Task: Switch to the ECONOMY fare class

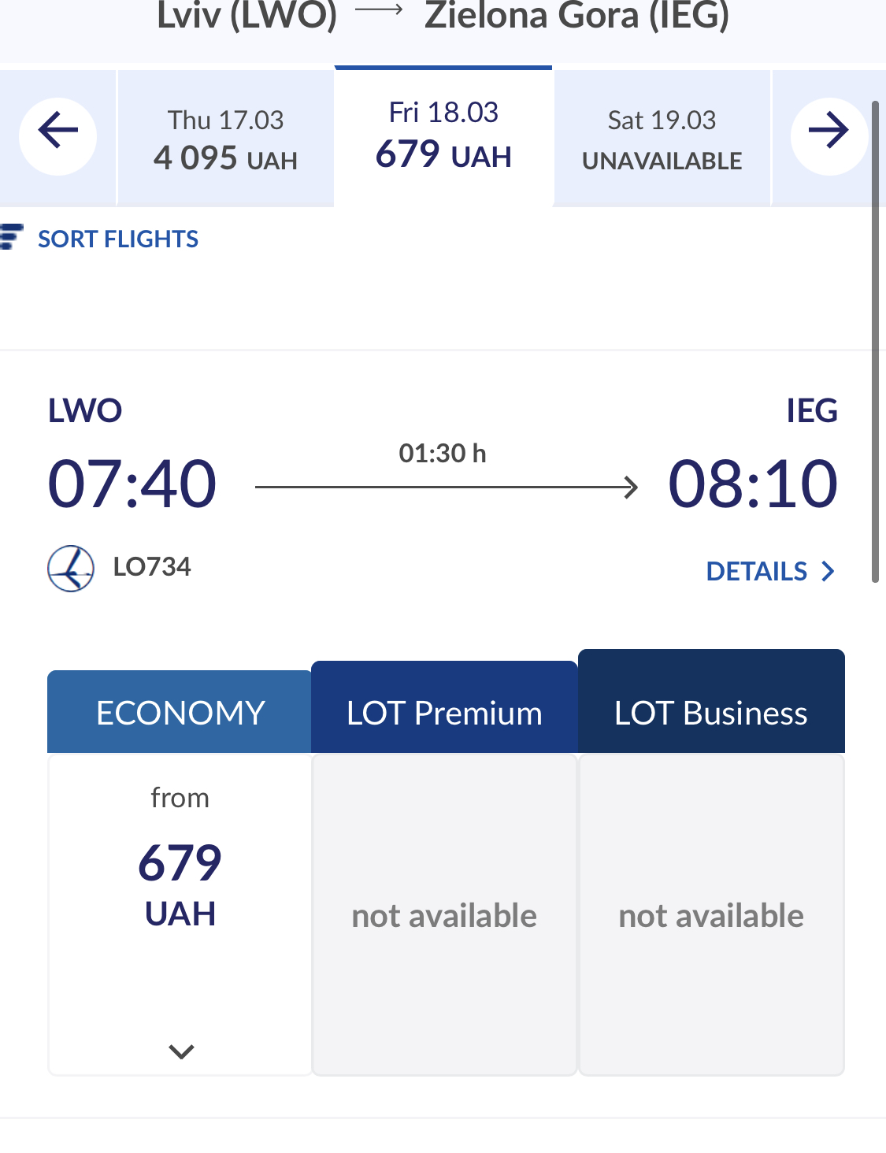Action: [x=180, y=713]
